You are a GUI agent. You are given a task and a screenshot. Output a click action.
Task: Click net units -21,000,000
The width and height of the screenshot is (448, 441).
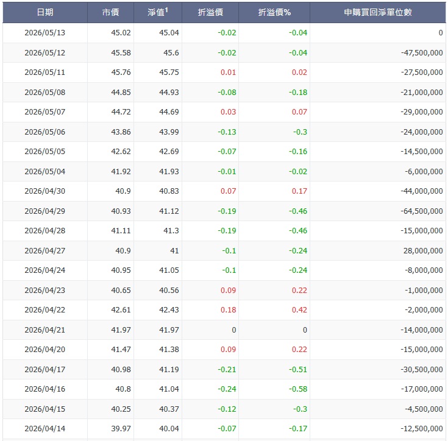pyautogui.click(x=422, y=93)
